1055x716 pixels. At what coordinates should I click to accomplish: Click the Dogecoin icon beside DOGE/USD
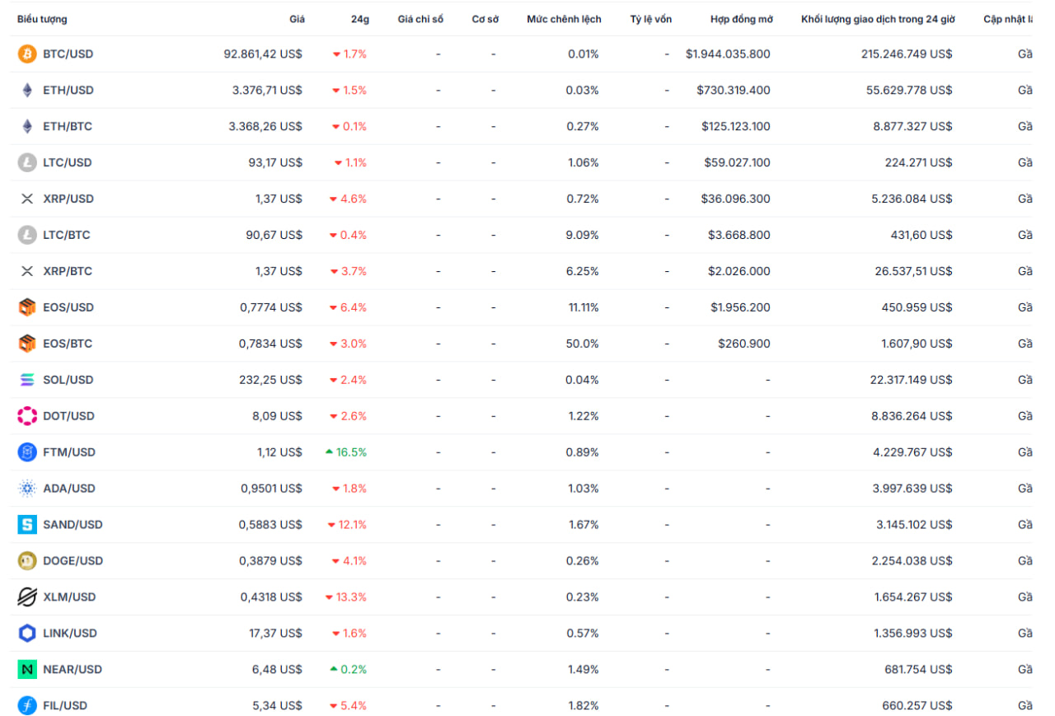point(27,561)
